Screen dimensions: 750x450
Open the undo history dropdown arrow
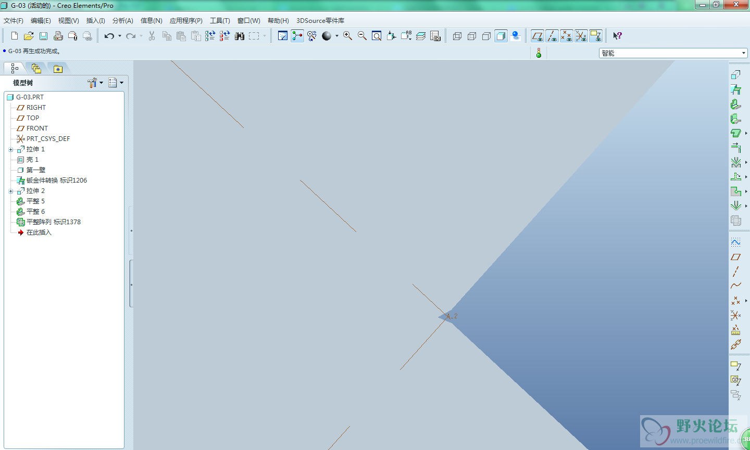(x=120, y=36)
